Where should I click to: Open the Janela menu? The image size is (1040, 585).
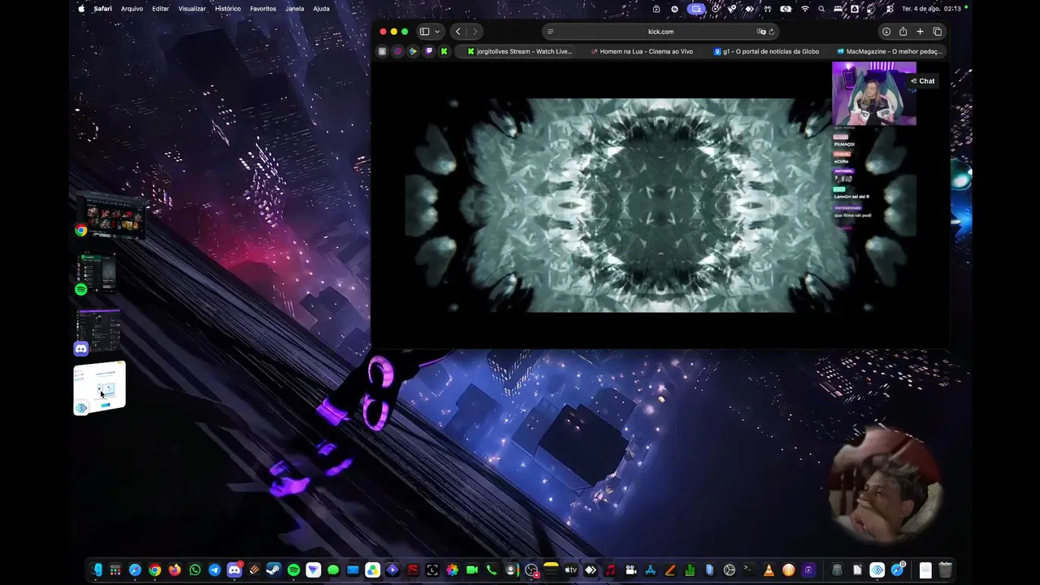point(295,9)
